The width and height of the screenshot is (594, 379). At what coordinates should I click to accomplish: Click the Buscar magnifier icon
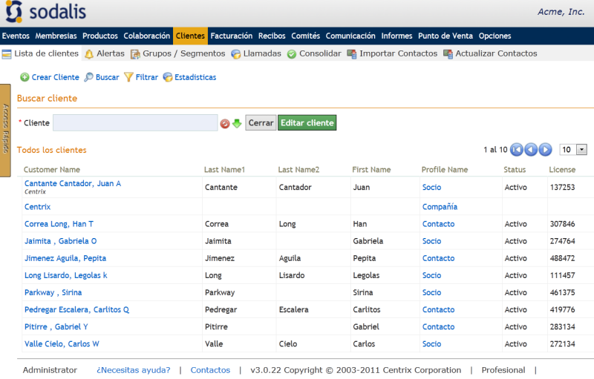pyautogui.click(x=88, y=77)
